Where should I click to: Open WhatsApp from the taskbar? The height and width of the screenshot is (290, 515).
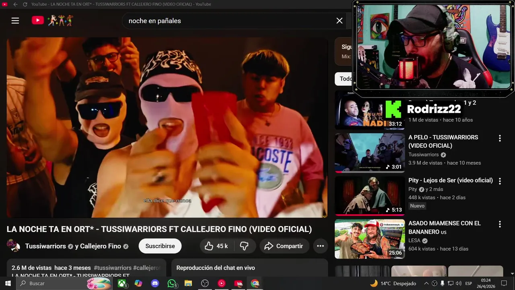coord(172,284)
